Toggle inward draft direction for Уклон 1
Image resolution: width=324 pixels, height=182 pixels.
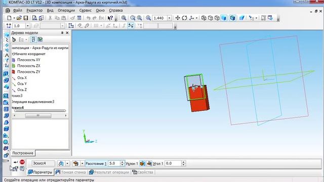click(x=149, y=163)
